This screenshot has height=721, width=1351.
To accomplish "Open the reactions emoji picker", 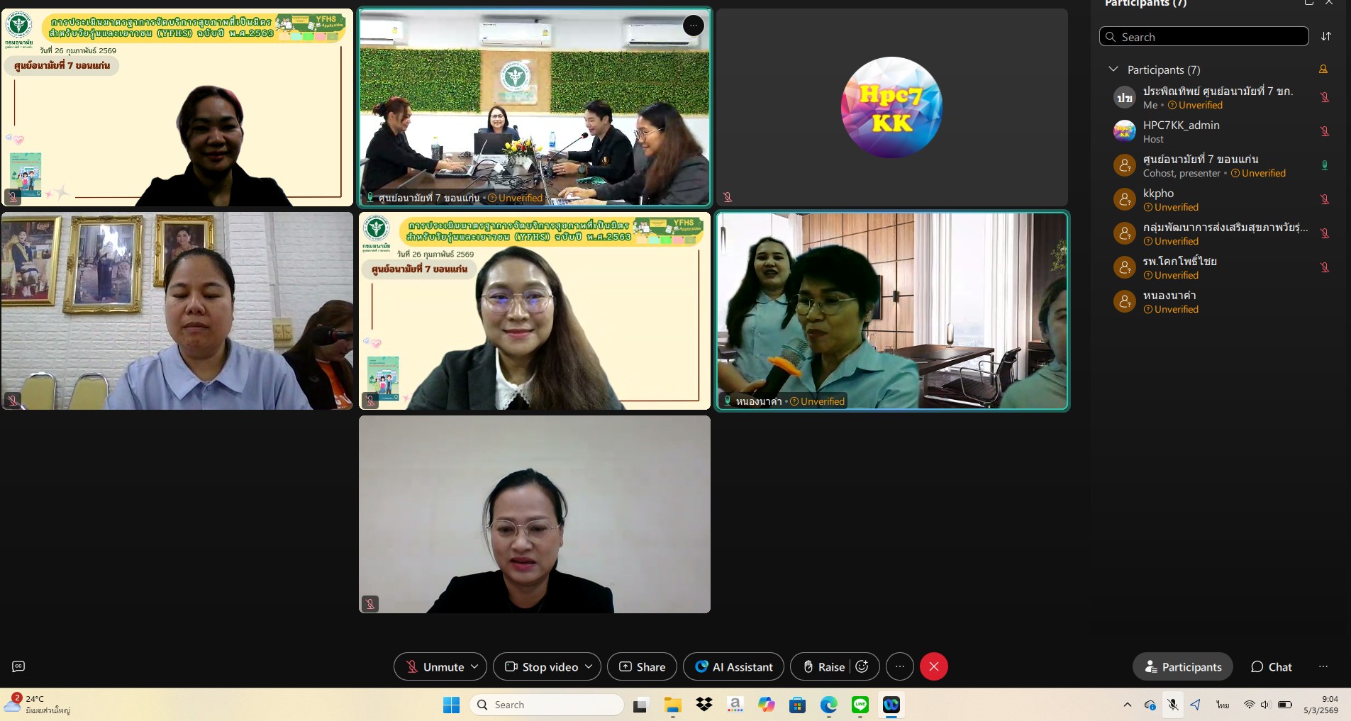I will [x=862, y=666].
